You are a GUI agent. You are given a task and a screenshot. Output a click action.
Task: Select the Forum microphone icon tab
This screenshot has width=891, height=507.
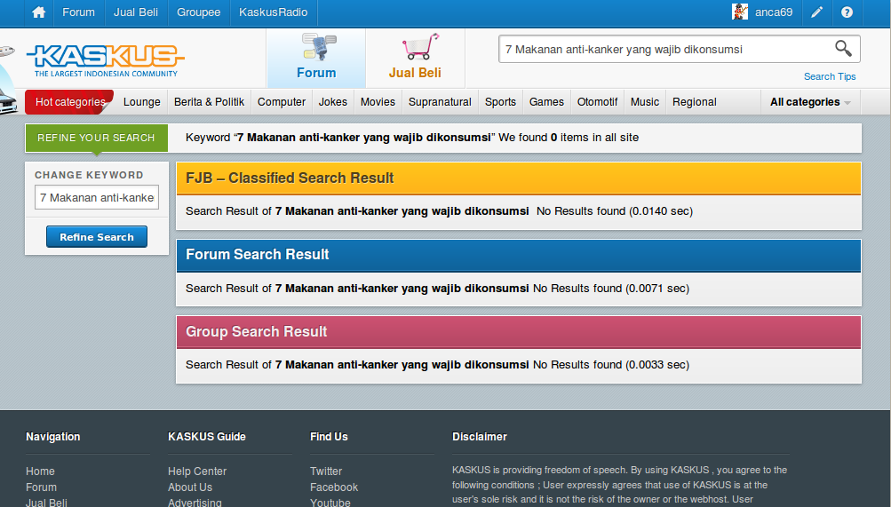[316, 58]
